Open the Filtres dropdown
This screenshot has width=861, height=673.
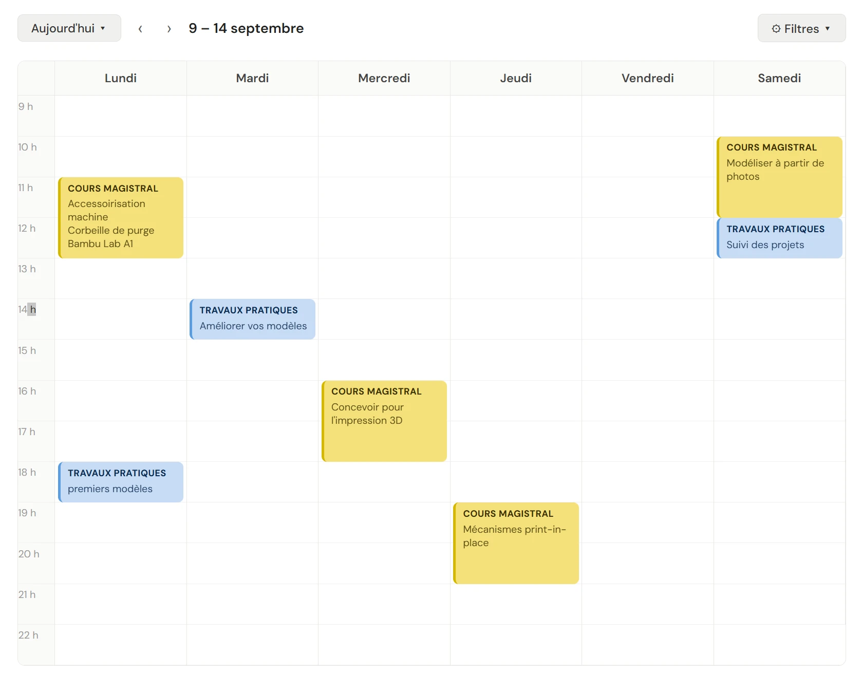[x=800, y=28]
